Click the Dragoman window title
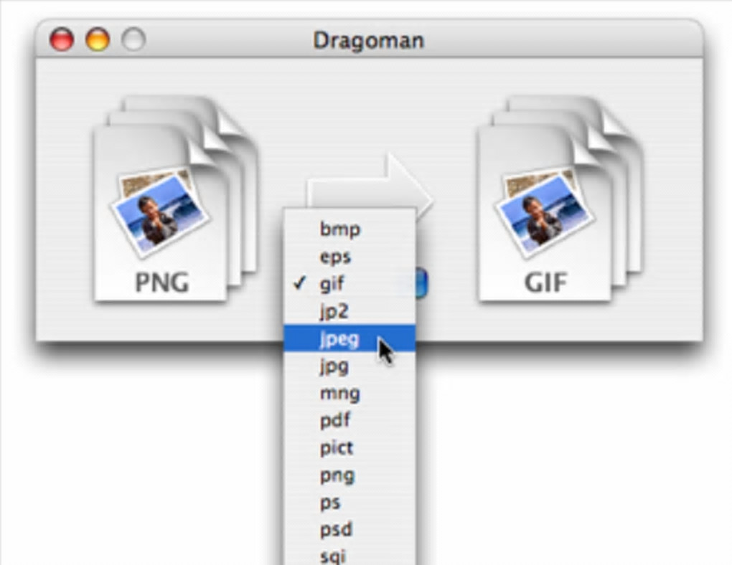 tap(368, 41)
